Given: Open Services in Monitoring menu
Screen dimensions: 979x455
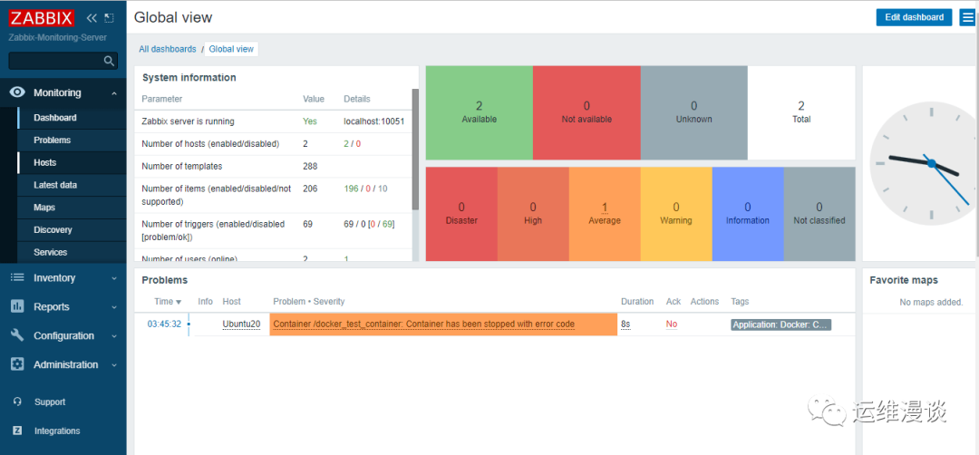Looking at the screenshot, I should pos(72,252).
